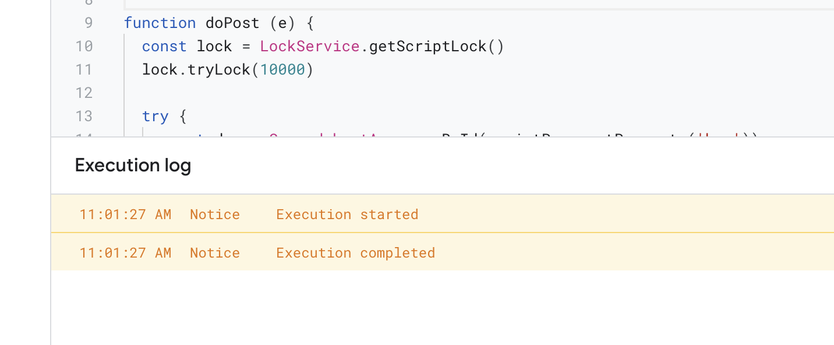Click line number 11 in the gutter
The height and width of the screenshot is (345, 834).
coord(84,70)
